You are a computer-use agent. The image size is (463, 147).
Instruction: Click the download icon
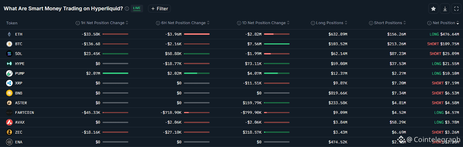[445, 9]
